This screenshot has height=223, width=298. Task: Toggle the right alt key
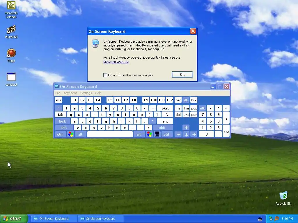coord(139,134)
